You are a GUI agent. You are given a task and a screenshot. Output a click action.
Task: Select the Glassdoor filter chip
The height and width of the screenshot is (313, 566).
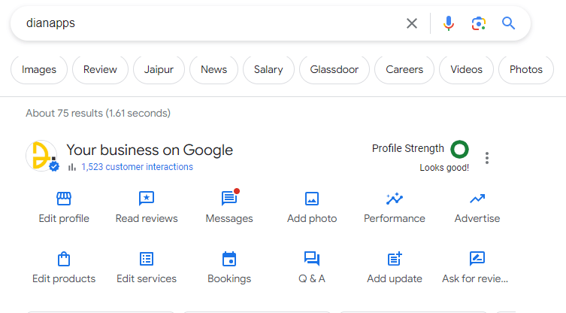(x=334, y=69)
